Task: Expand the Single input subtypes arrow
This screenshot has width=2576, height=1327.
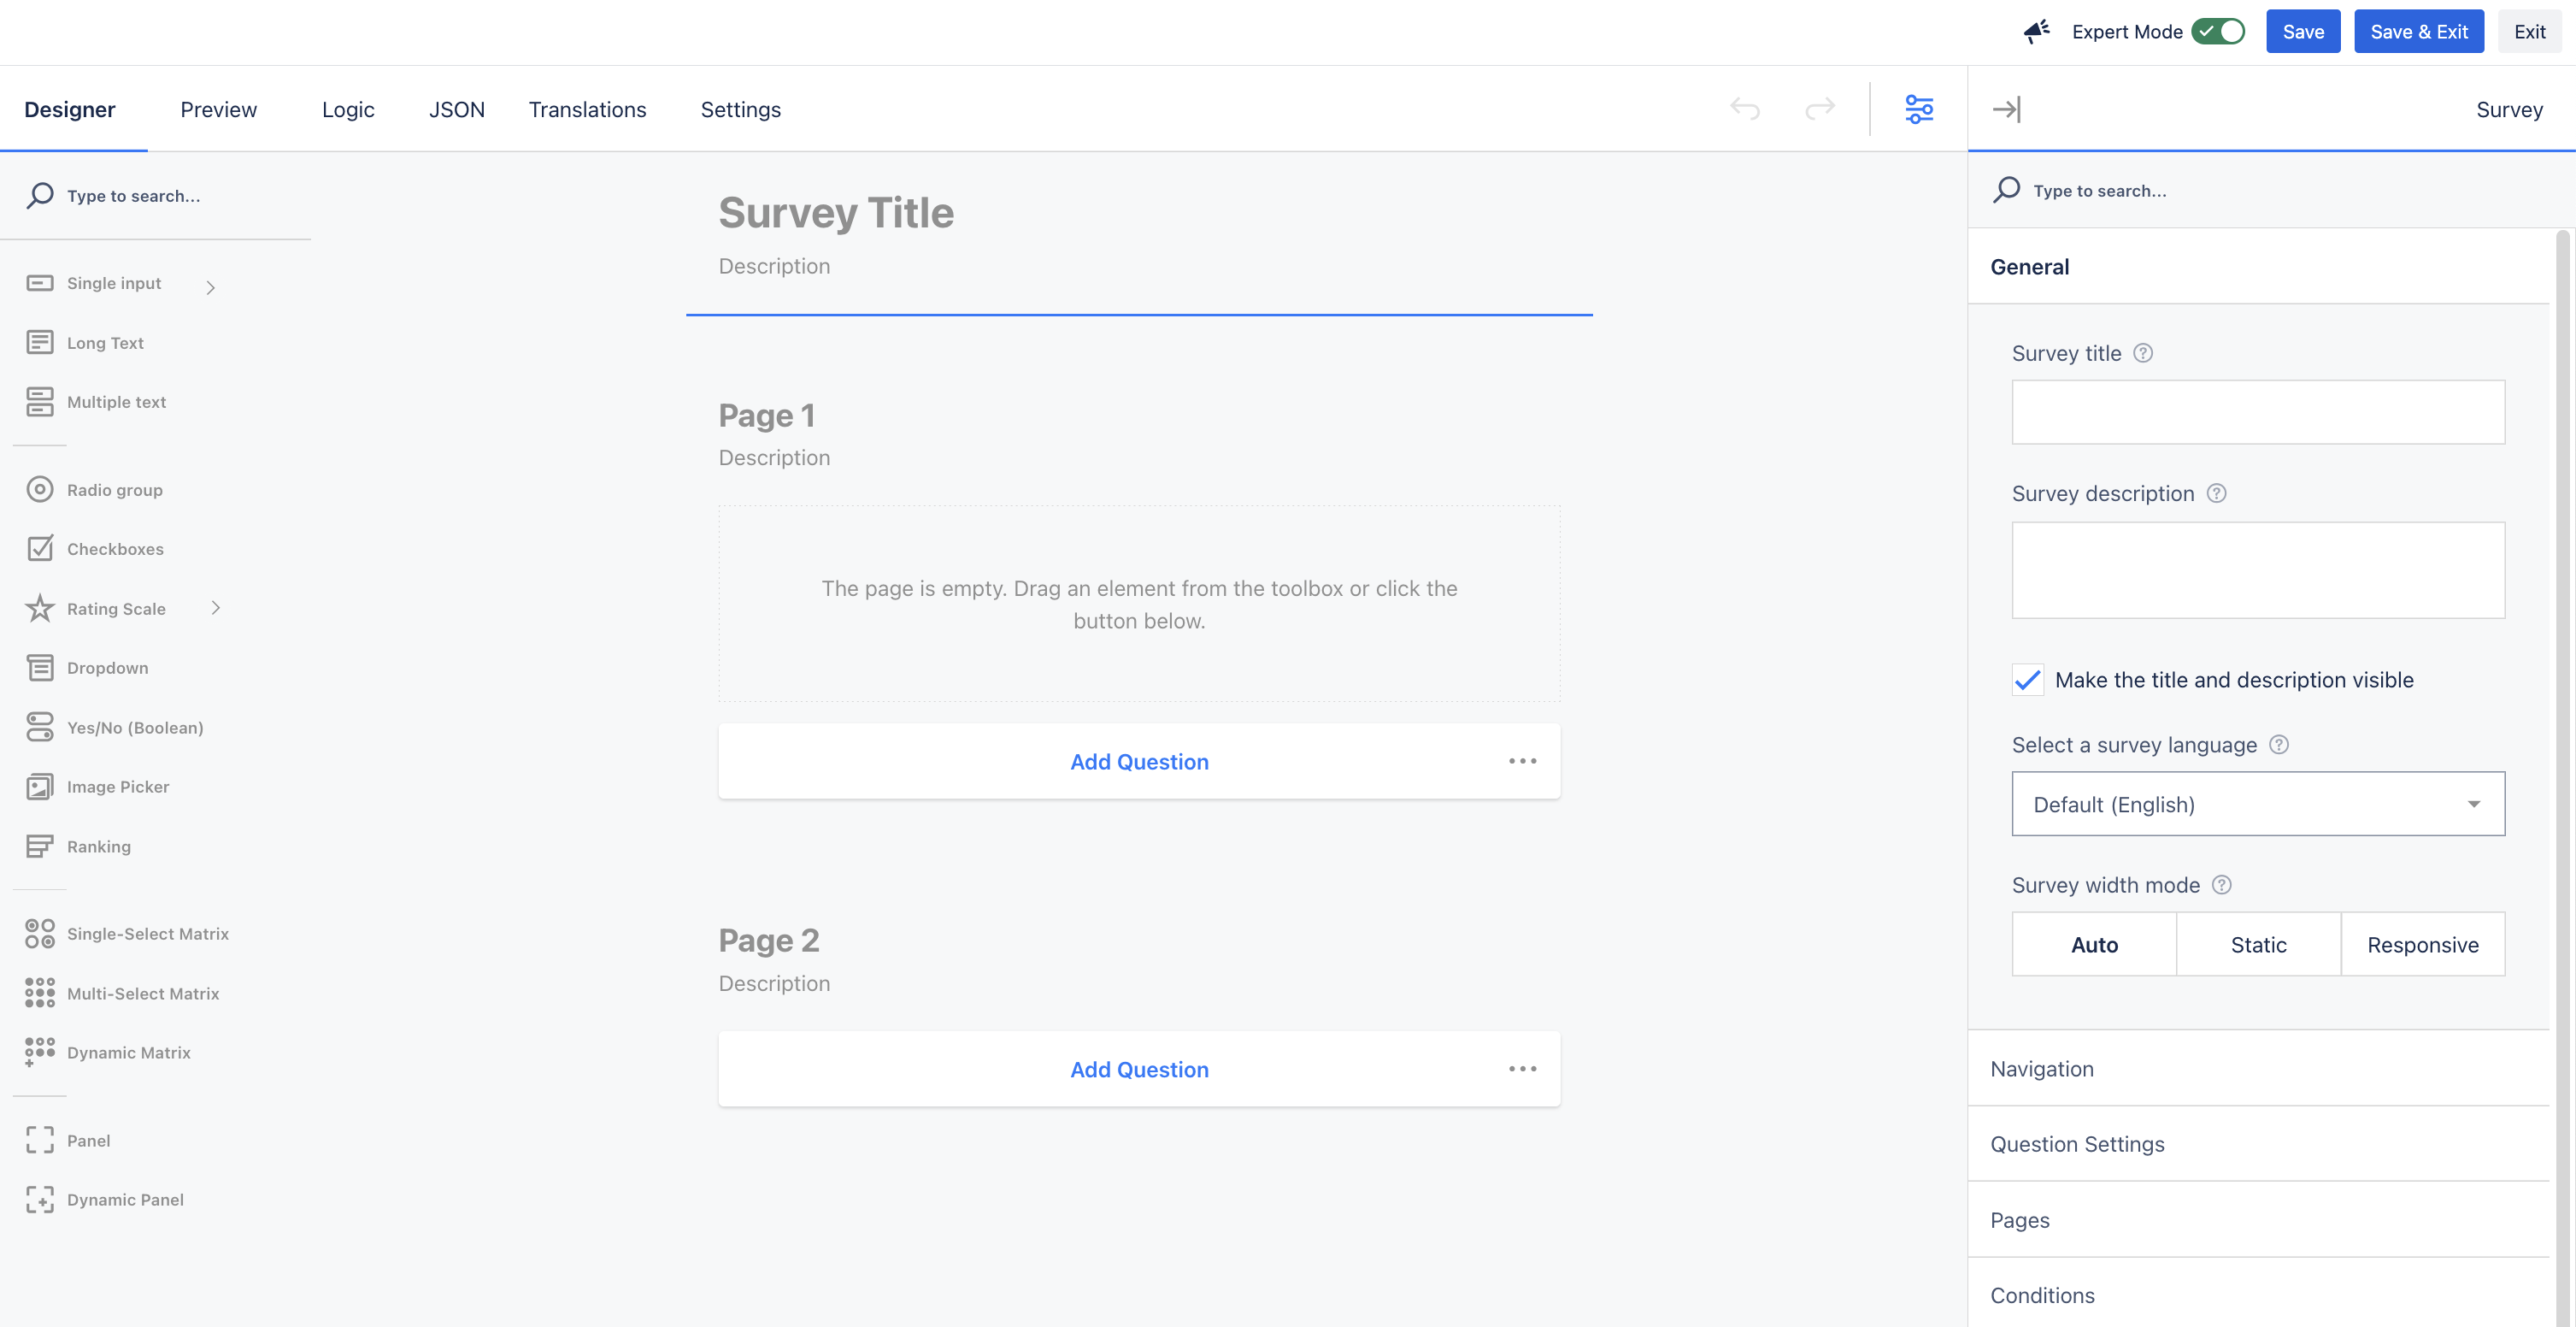Action: [x=211, y=287]
